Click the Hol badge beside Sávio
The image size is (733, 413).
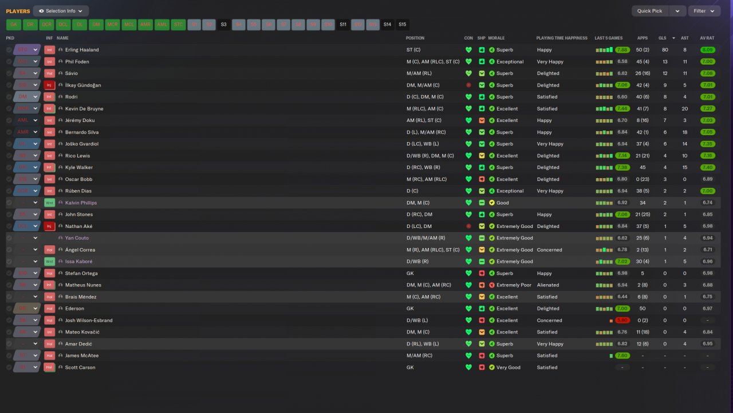point(50,73)
